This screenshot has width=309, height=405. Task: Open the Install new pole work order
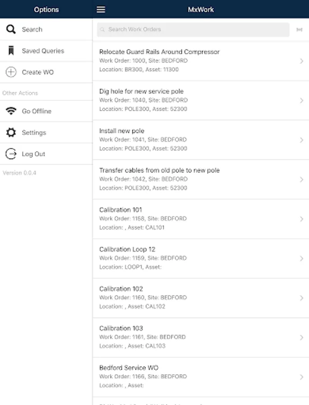pos(193,139)
